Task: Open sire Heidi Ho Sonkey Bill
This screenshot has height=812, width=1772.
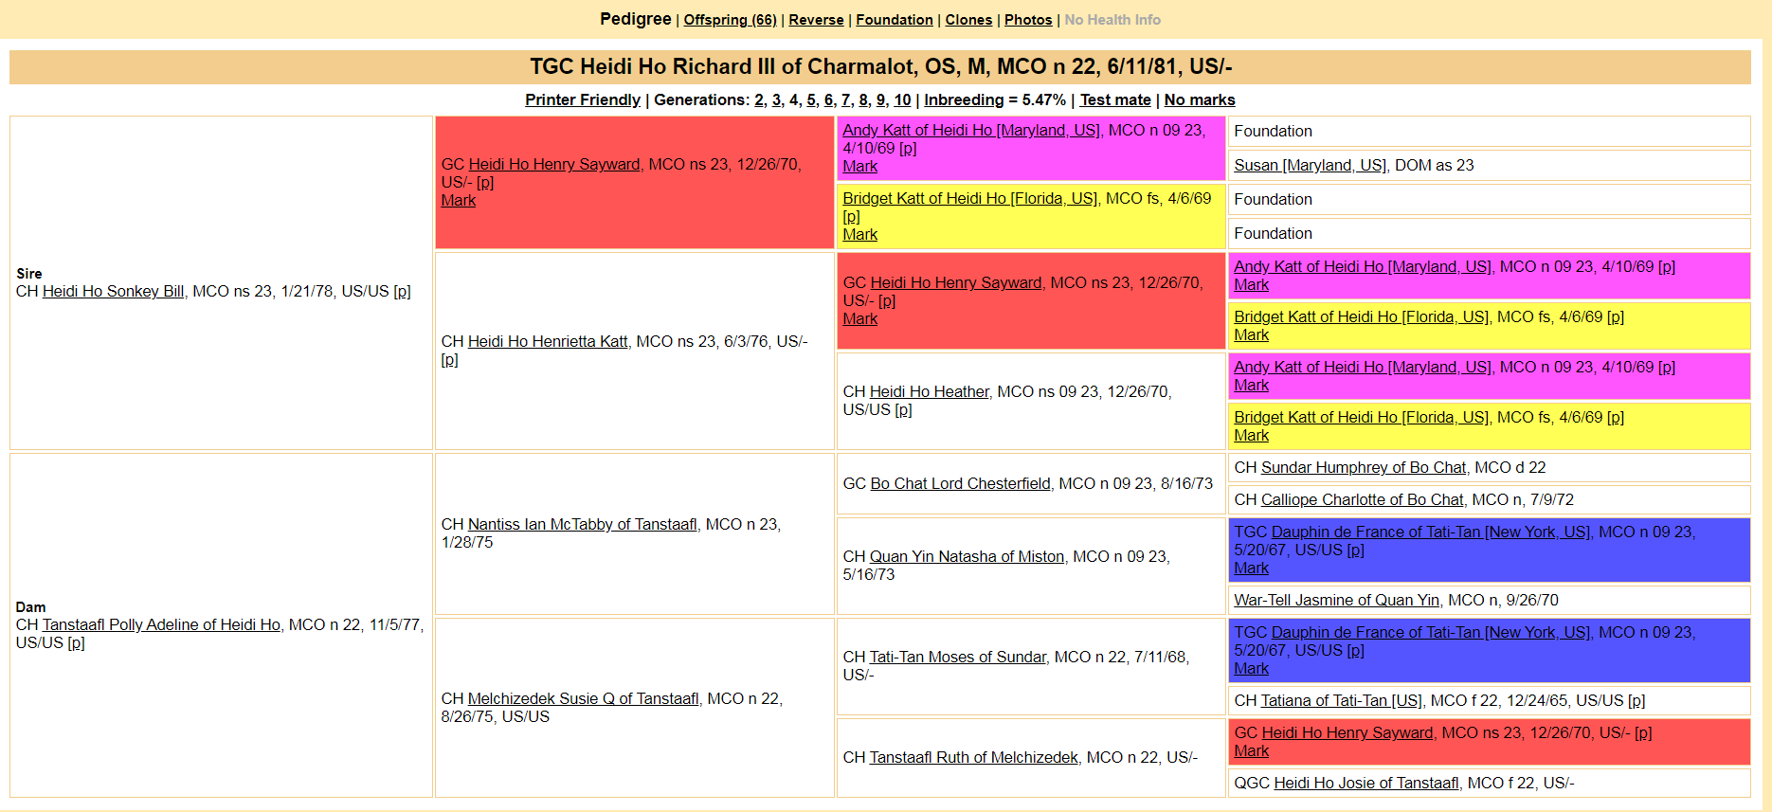Action: [x=113, y=291]
